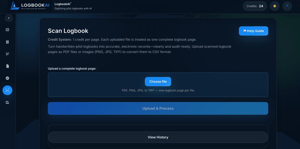This screenshot has height=149, width=300.
Task: Click the 'Credit System:' label text
Action: (x=60, y=40)
